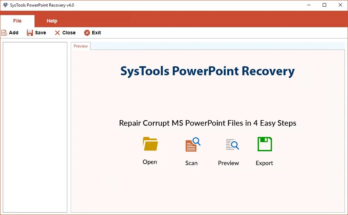Click the Export step label
This screenshot has height=215, width=348.
click(x=264, y=163)
